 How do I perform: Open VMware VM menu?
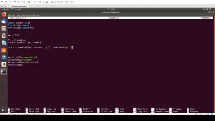click(15, 2)
